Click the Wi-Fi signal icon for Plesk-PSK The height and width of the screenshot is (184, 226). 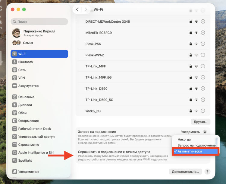[196, 44]
